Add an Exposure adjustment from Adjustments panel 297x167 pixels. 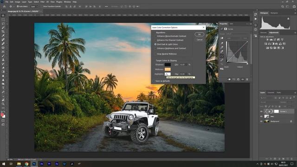click(278, 39)
